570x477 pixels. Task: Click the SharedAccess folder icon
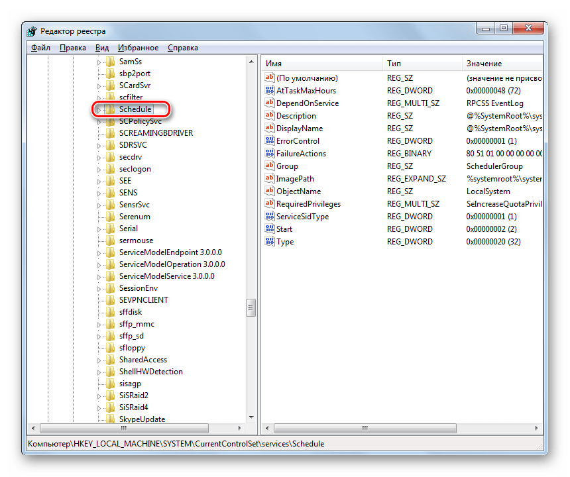(111, 360)
